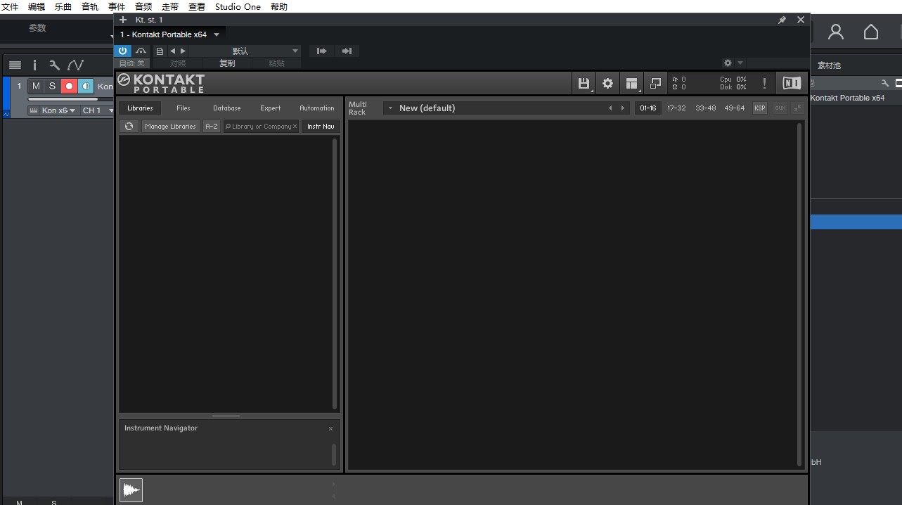Click the 复制 copy button
Screen dimensions: 902x505
click(227, 63)
